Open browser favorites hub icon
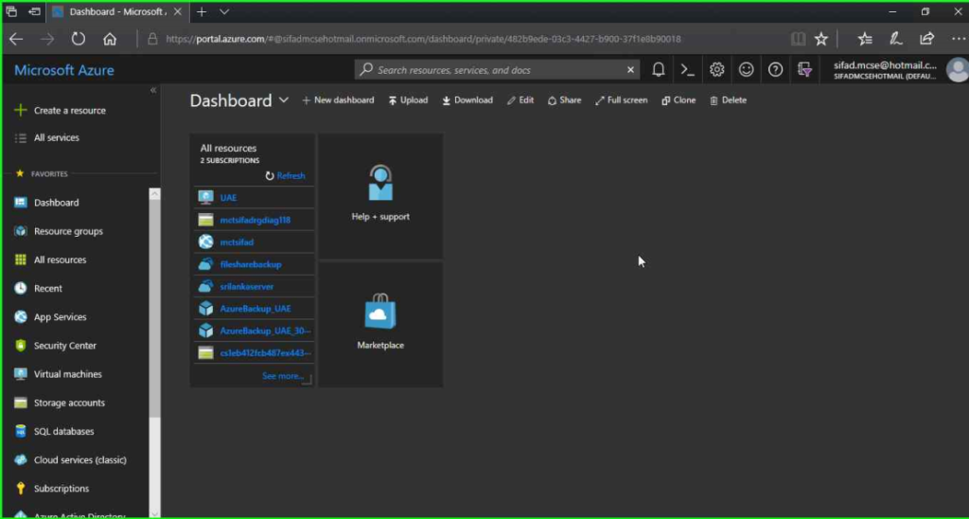This screenshot has width=969, height=519. click(865, 39)
